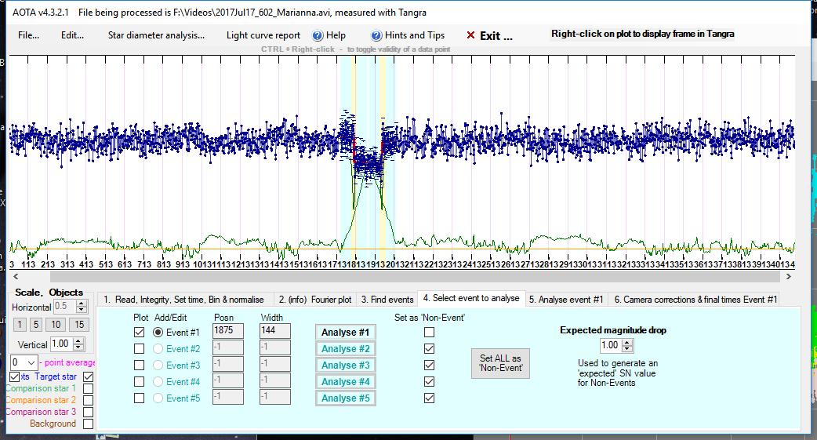Select tab 4 Select event to analyse
This screenshot has width=817, height=440.
(471, 298)
